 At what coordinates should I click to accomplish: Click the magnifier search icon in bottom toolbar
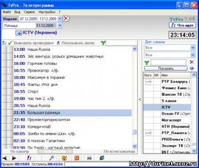(52, 158)
